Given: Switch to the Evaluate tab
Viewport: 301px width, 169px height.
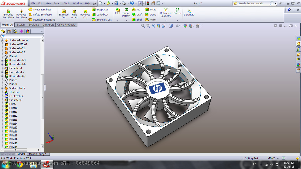Looking at the screenshot, I should (34, 25).
